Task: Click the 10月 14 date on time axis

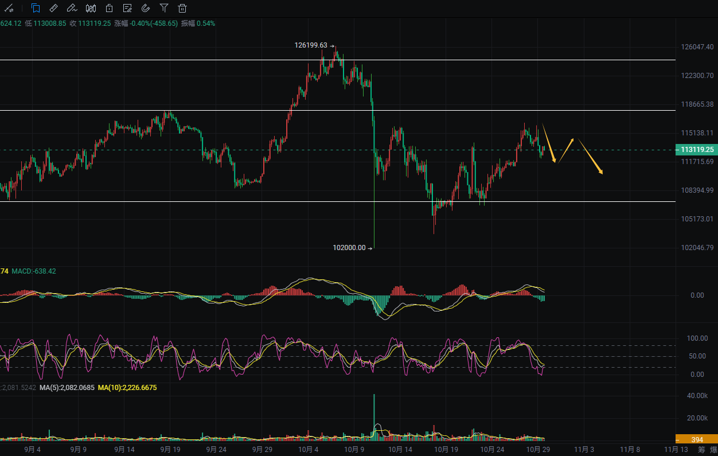Action: click(x=400, y=450)
